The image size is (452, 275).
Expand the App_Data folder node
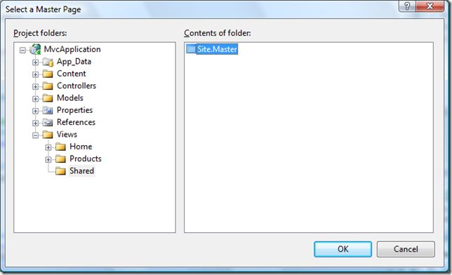(x=35, y=62)
